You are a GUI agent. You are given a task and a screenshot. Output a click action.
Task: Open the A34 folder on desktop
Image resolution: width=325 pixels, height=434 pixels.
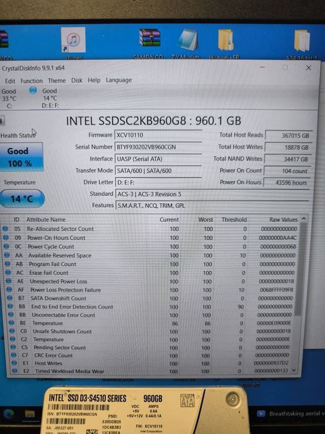pos(302,40)
